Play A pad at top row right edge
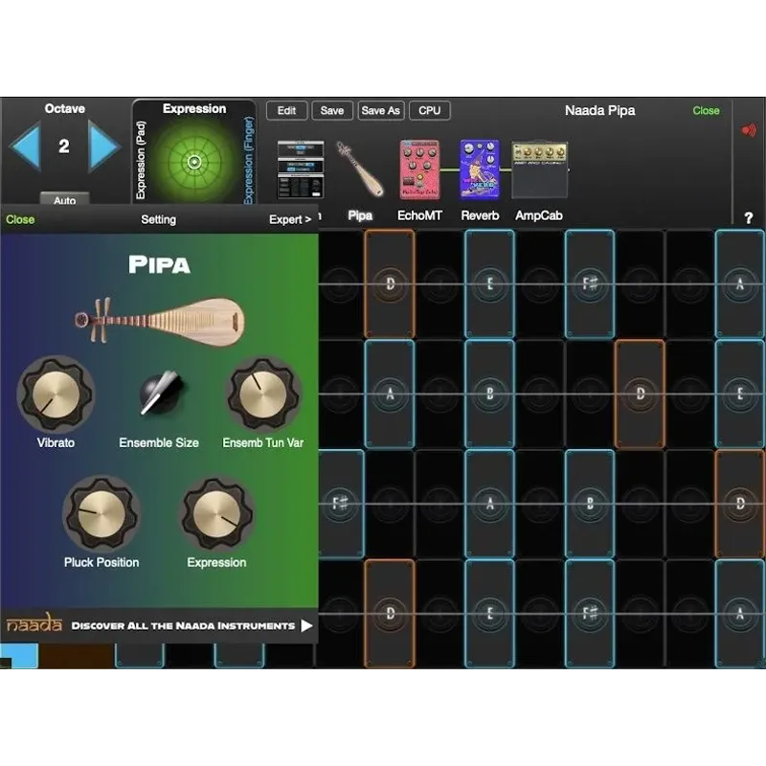Image resolution: width=766 pixels, height=766 pixels. tap(740, 283)
